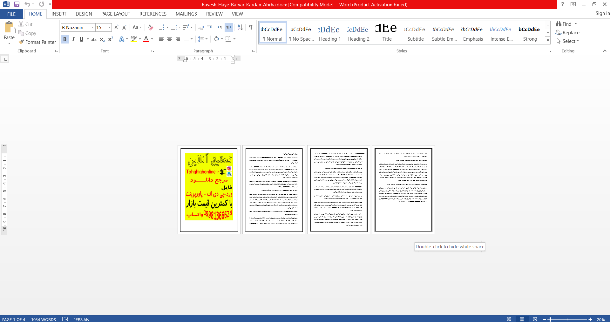Image resolution: width=610 pixels, height=322 pixels.
Task: Select the first page thumbnail with yellow ad
Action: [x=209, y=190]
